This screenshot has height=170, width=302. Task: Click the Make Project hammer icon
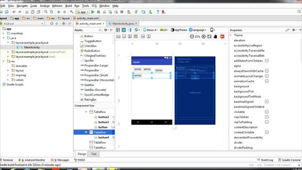[71, 12]
